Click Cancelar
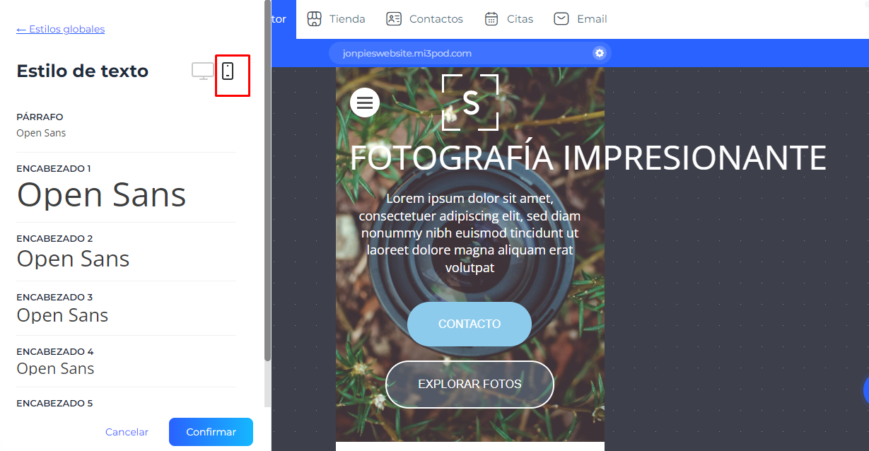 pyautogui.click(x=127, y=432)
